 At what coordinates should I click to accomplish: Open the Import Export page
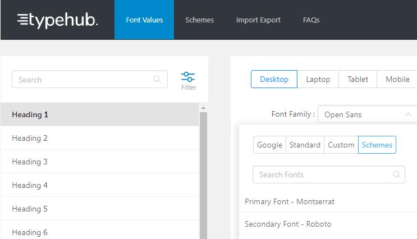(258, 20)
